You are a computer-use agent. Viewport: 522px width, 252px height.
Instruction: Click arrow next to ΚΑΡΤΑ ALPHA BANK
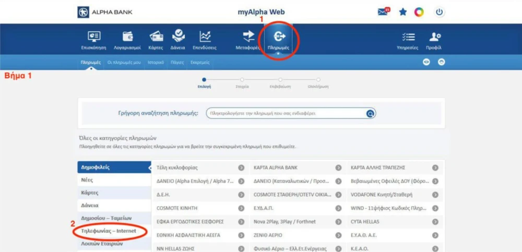[339, 167]
